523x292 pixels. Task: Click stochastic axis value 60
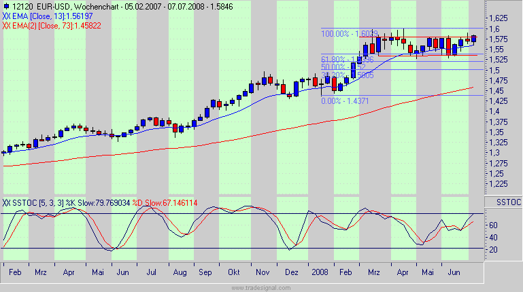[x=493, y=225]
